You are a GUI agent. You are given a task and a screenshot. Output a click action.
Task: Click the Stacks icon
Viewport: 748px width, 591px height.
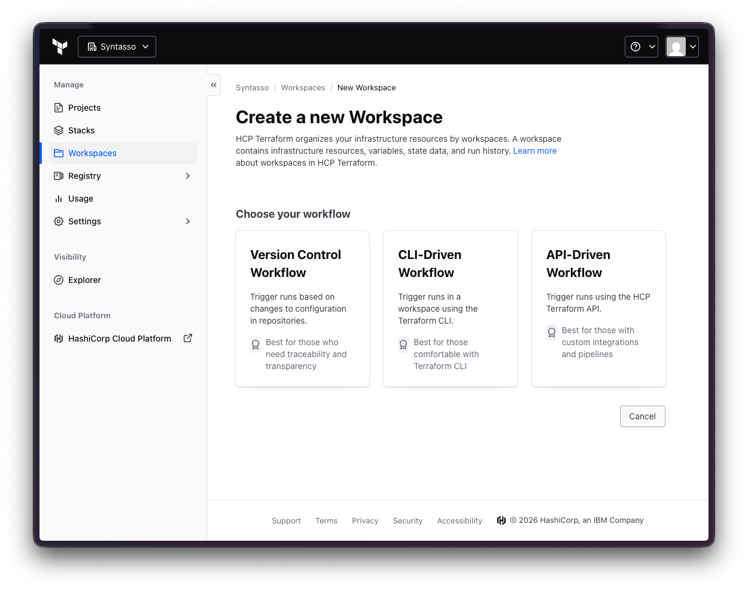pos(58,130)
